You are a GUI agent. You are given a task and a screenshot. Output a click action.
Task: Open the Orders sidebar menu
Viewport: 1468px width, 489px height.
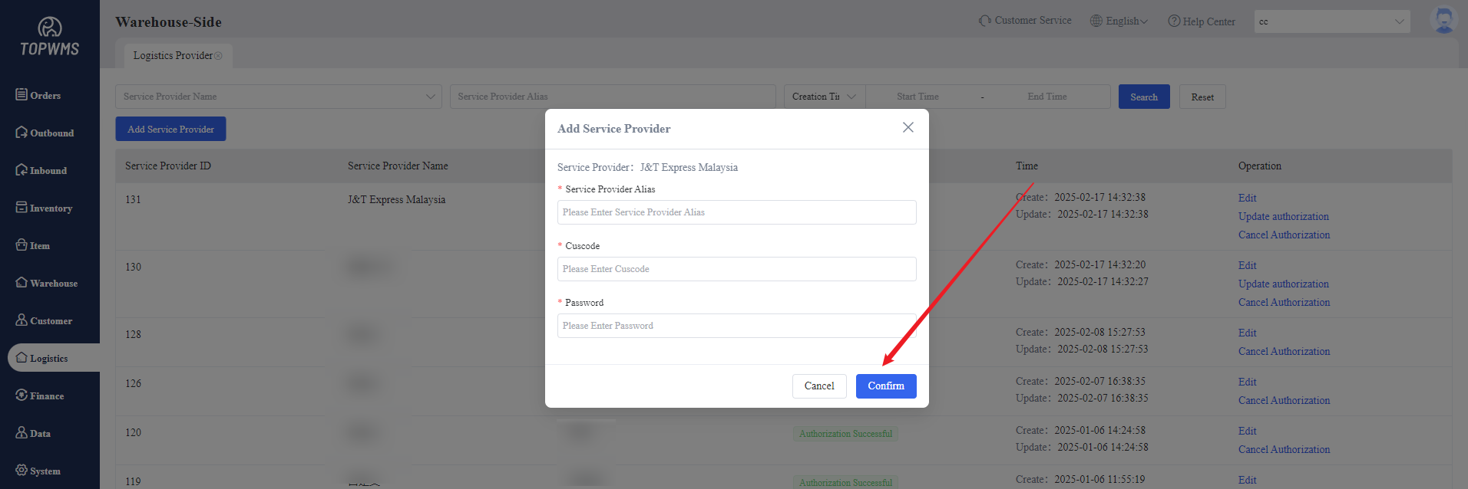tap(38, 95)
